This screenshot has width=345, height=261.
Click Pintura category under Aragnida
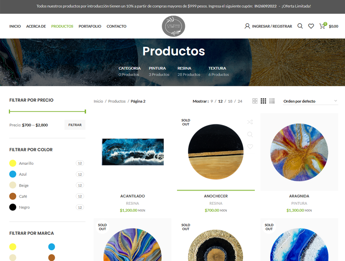(x=299, y=203)
